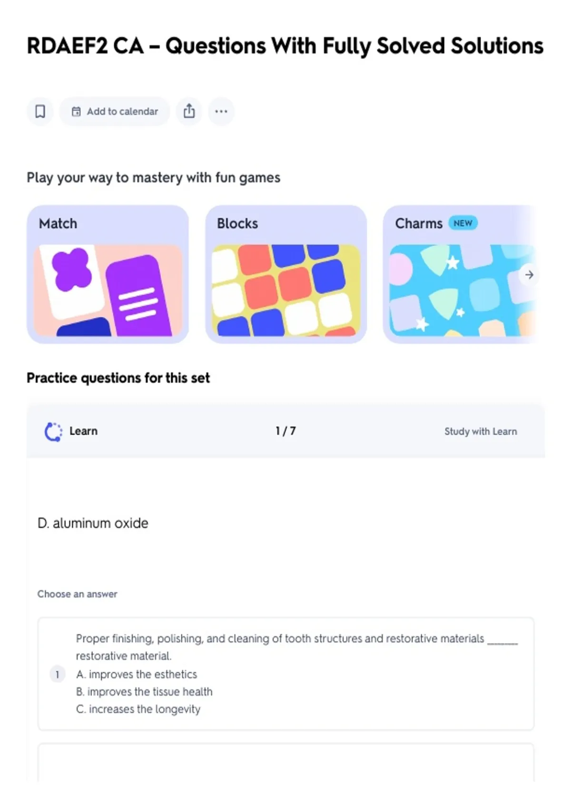The height and width of the screenshot is (810, 571).
Task: Click the Learn label in the practice header
Action: click(x=83, y=431)
